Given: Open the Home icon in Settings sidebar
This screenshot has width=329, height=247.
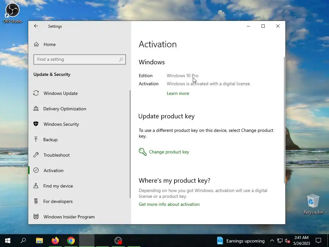Looking at the screenshot, I should (x=36, y=44).
